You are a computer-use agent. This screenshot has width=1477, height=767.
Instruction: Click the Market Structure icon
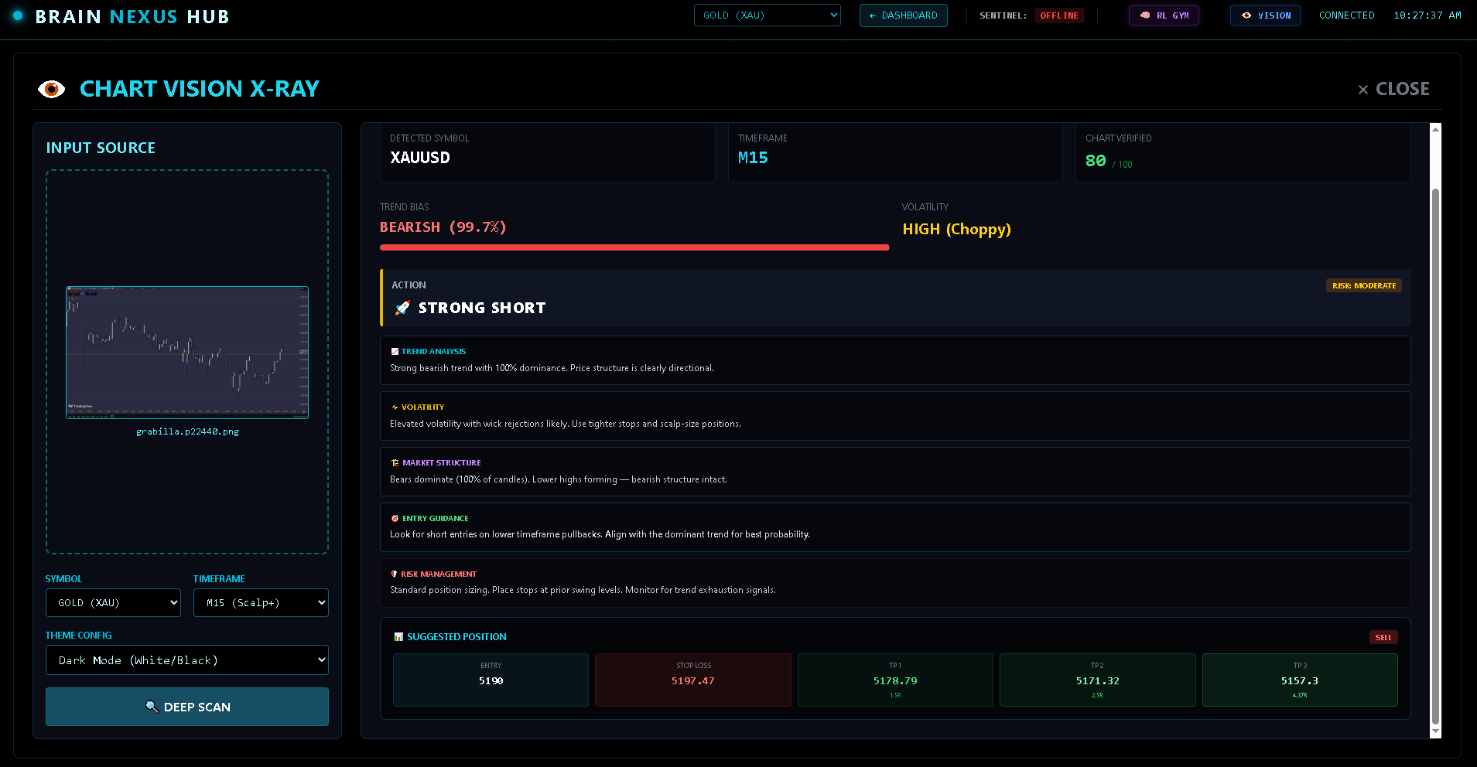pyautogui.click(x=395, y=463)
